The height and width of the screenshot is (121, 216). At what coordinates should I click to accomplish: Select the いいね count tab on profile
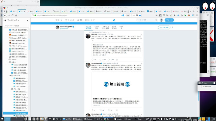pyautogui.click(x=114, y=27)
